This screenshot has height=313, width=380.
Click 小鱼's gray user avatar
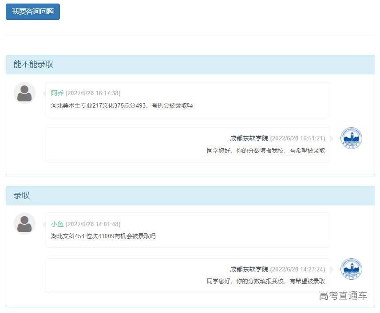tap(24, 224)
